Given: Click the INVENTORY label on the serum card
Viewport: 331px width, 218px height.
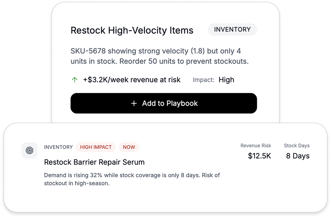Looking at the screenshot, I should pos(58,147).
